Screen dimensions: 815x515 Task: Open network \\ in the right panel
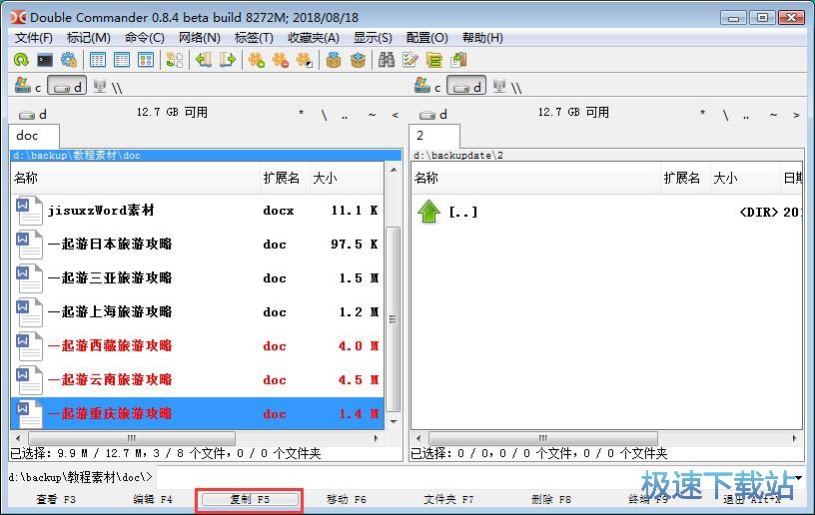[x=506, y=86]
